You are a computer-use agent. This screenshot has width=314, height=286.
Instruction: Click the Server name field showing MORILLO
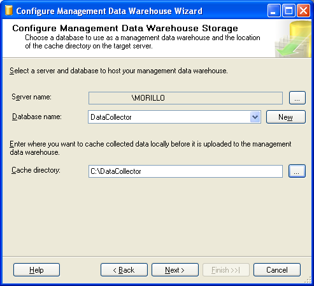coord(185,98)
